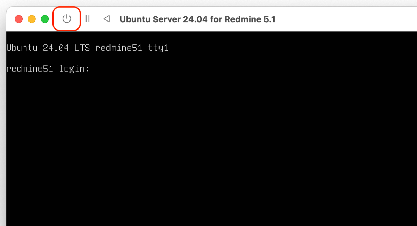Click the "redmine51" hostname in the banner line
The width and height of the screenshot is (417, 226).
(x=118, y=48)
